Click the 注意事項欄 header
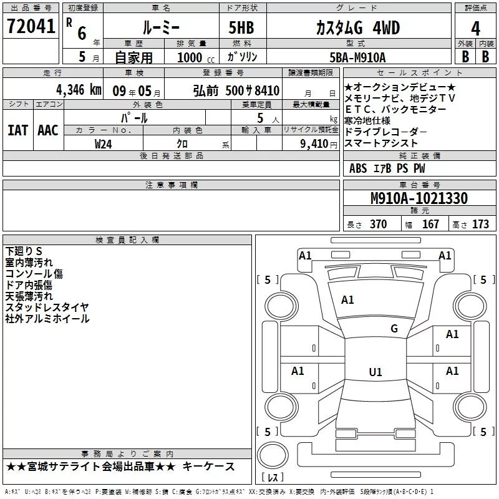 pyautogui.click(x=171, y=185)
